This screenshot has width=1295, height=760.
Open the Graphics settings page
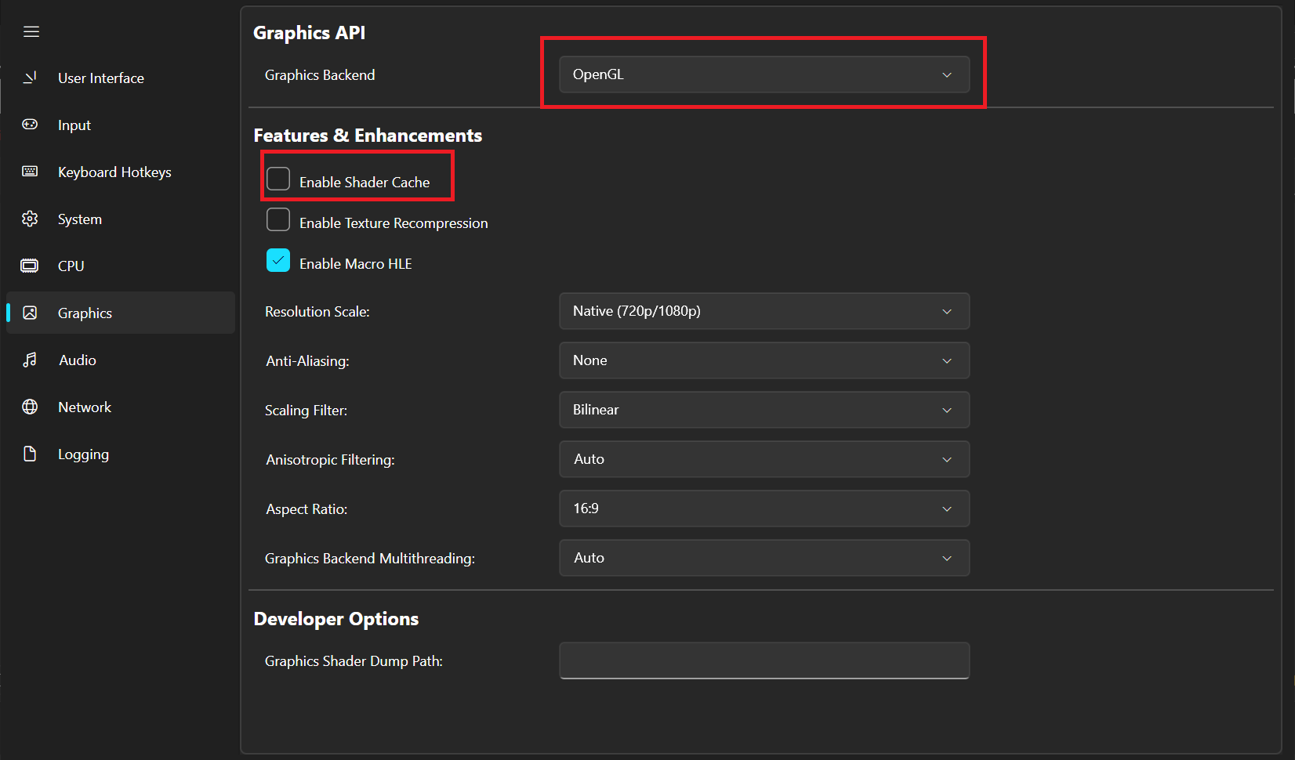(x=121, y=313)
